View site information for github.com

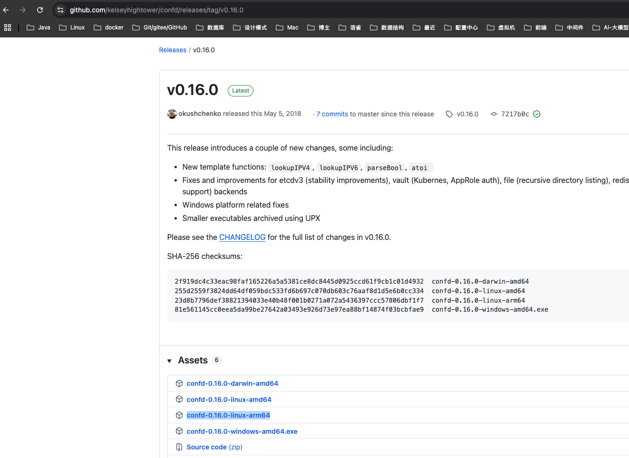[60, 10]
